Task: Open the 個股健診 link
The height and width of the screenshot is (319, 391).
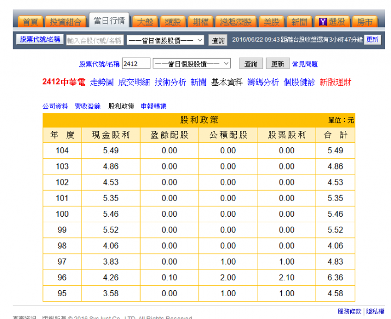Action: pos(299,82)
